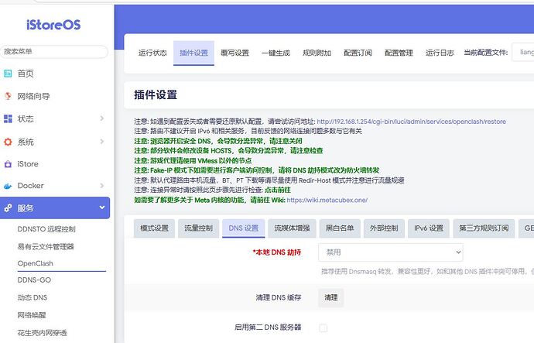Collapse the 服务 menu chevron

click(101, 208)
